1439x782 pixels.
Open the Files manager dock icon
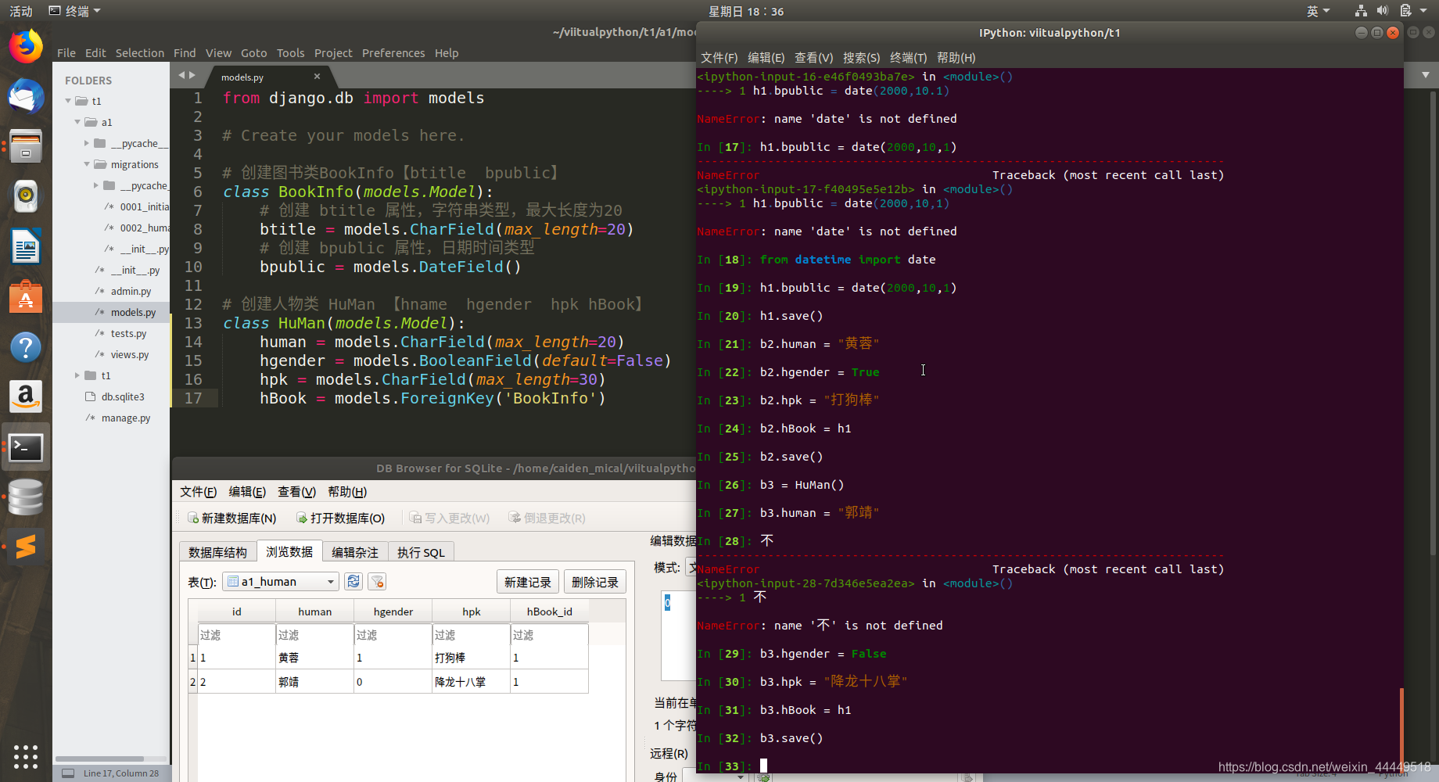tap(26, 146)
